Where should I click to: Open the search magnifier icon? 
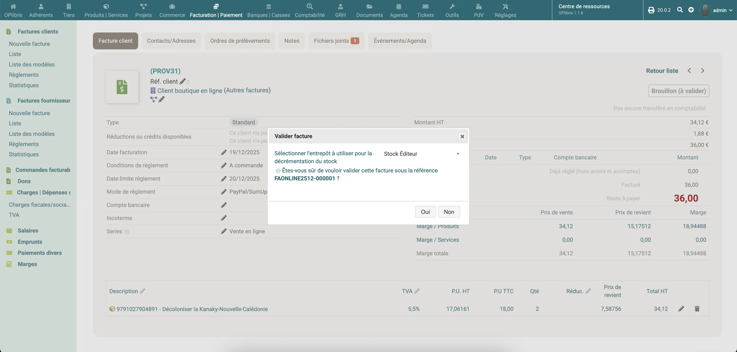click(x=680, y=10)
